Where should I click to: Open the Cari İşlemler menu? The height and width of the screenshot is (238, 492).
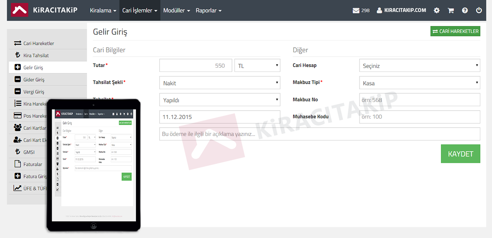point(140,10)
